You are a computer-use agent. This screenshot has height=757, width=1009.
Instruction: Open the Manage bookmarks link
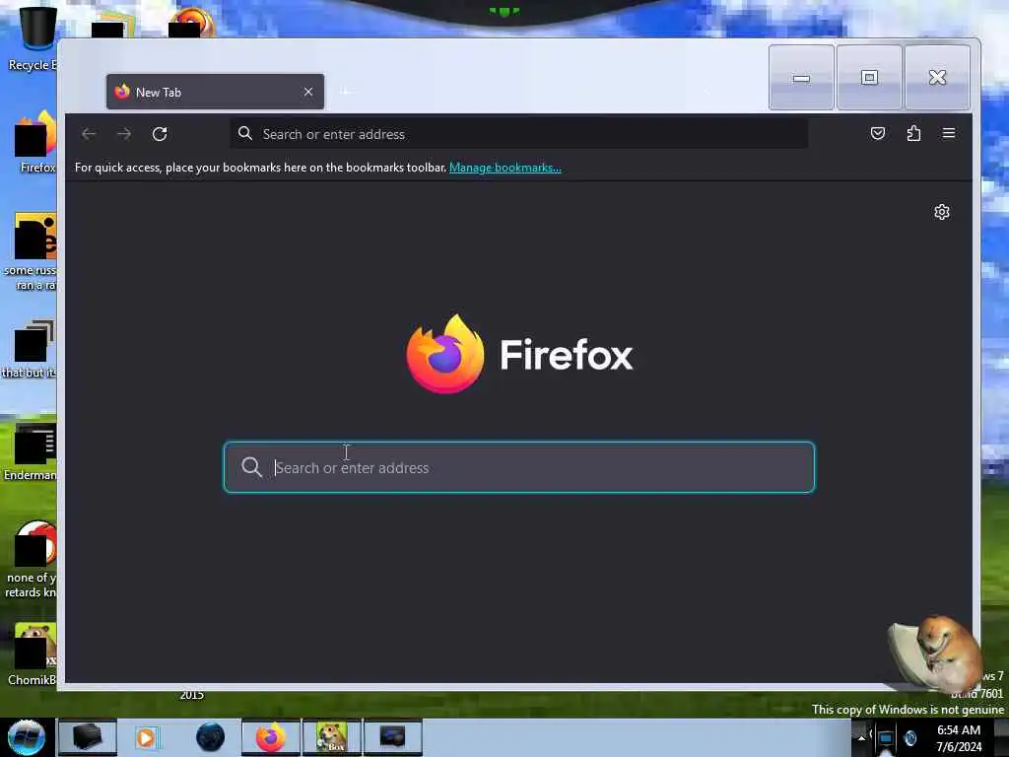(x=505, y=168)
